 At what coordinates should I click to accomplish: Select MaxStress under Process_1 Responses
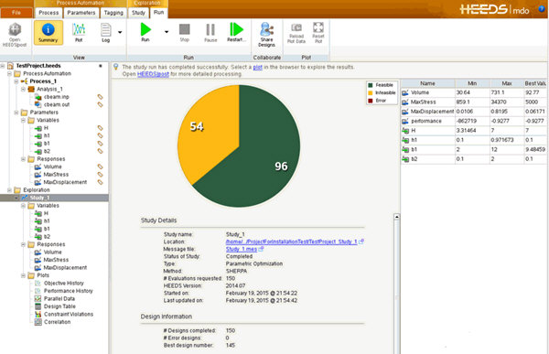coord(56,175)
